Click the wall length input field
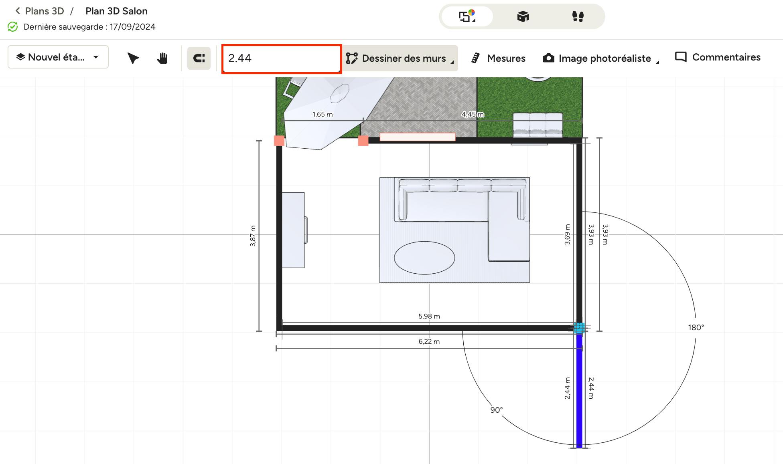The image size is (783, 464). [281, 59]
